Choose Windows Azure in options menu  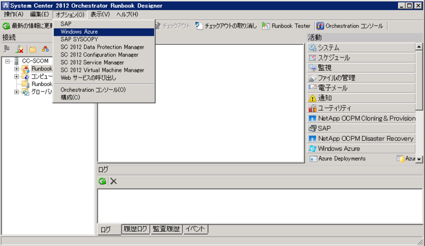(104, 32)
